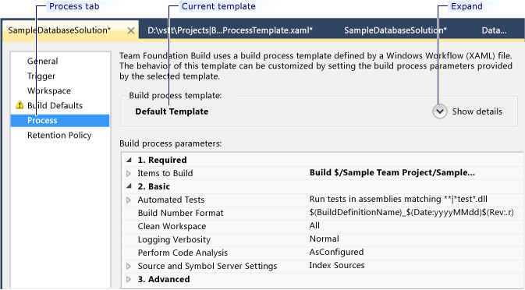Switch to the third SampleDatabaseSolution* tab
Screen dimensions: 525x290
[396, 30]
